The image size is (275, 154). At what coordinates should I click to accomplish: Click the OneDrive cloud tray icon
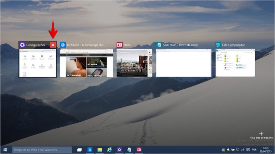[228, 150]
